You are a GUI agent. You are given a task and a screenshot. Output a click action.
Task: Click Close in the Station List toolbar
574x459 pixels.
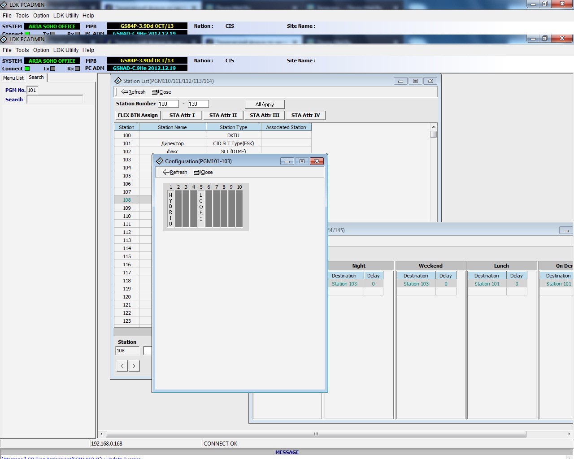click(x=161, y=92)
